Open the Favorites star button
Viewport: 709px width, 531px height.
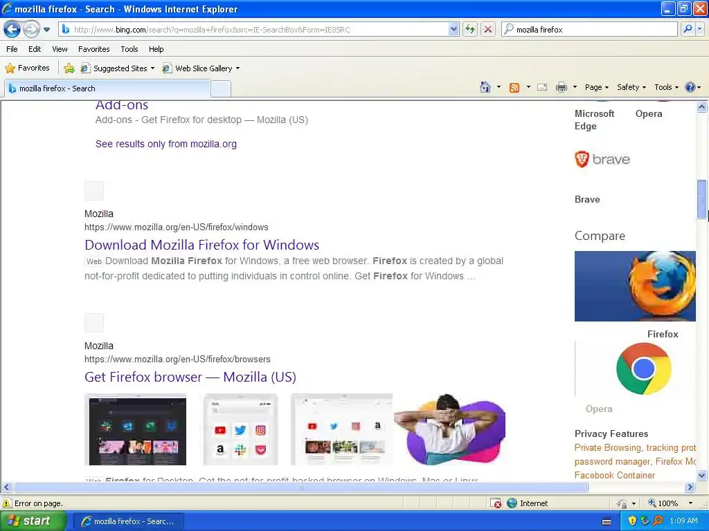tap(27, 68)
